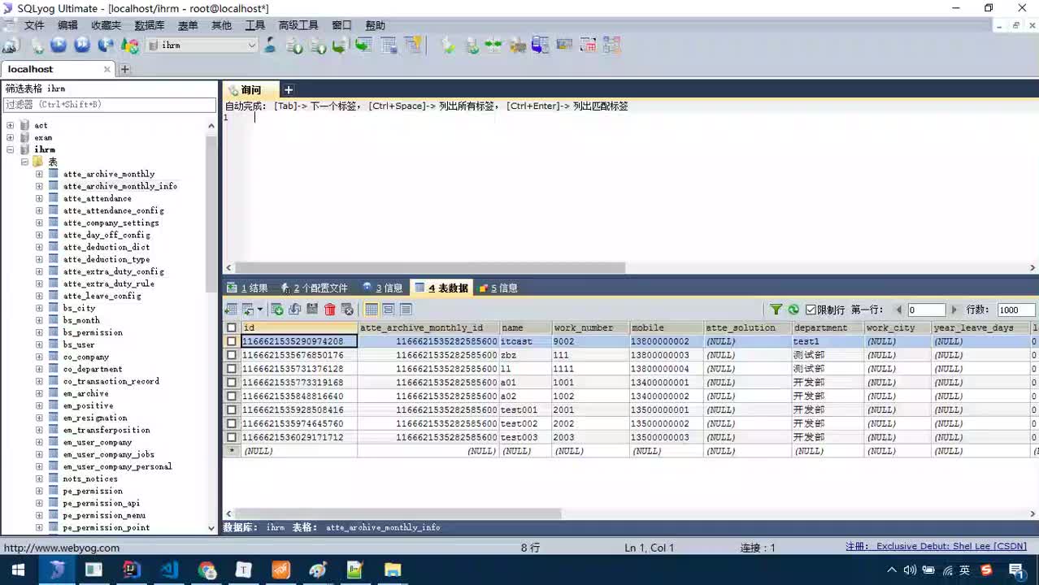Click the cancel changes icon
The width and height of the screenshot is (1039, 585).
pyautogui.click(x=348, y=310)
